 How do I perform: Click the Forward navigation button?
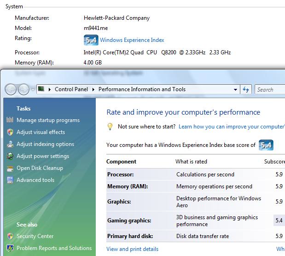(23, 89)
